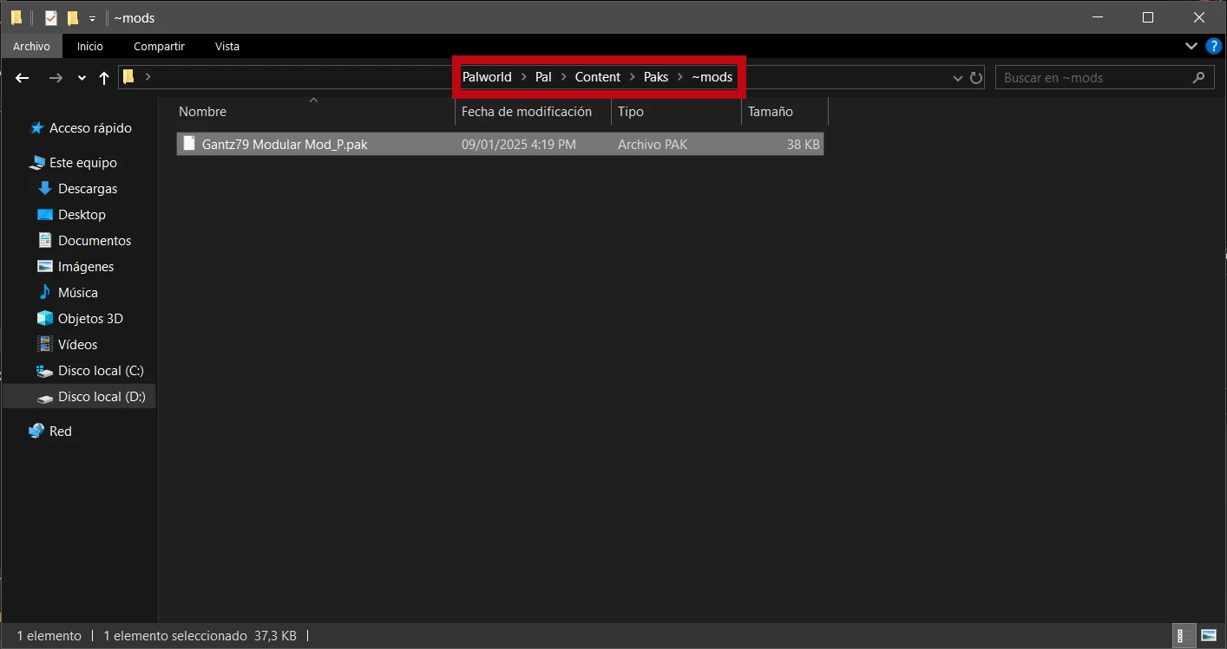Open the Música folder

pos(78,292)
